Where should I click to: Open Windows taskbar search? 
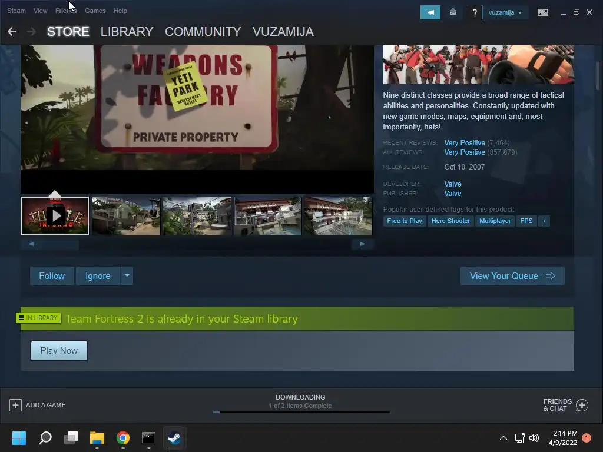coord(45,437)
